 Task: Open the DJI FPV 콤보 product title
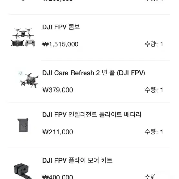point(61,27)
